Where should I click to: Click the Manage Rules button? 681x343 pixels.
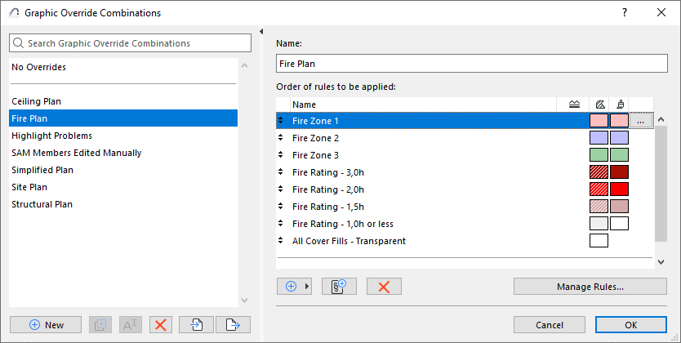[x=590, y=287]
